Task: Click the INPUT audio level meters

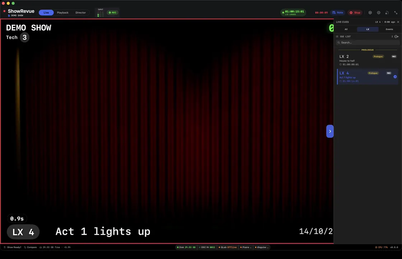Action: tap(100, 13)
